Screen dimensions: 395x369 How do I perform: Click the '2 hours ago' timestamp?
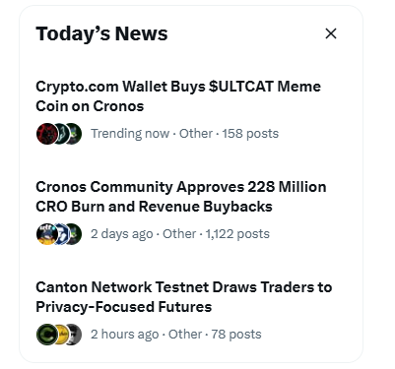[x=125, y=335]
